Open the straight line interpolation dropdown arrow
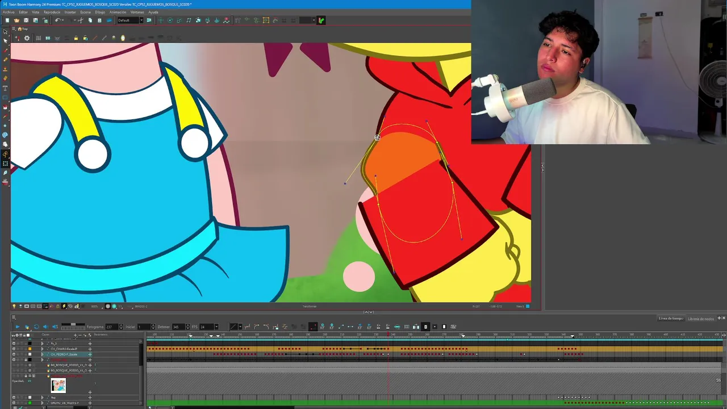Image resolution: width=727 pixels, height=409 pixels. [240, 327]
